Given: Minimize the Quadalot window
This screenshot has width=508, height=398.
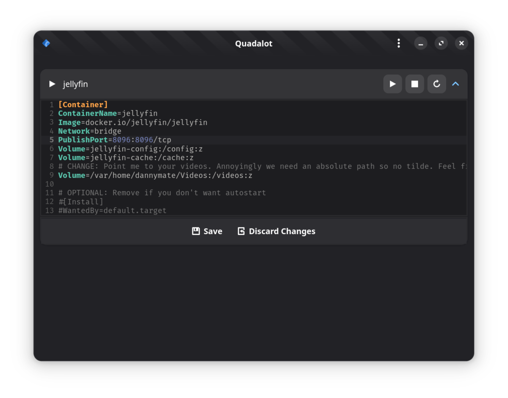Looking at the screenshot, I should pos(421,43).
